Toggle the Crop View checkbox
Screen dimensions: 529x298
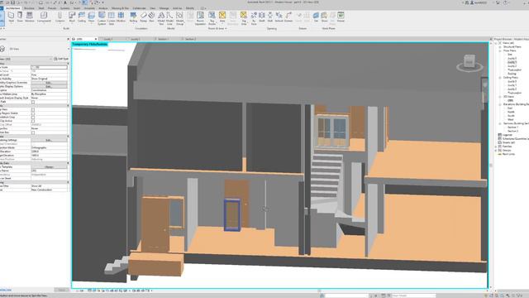[33, 109]
